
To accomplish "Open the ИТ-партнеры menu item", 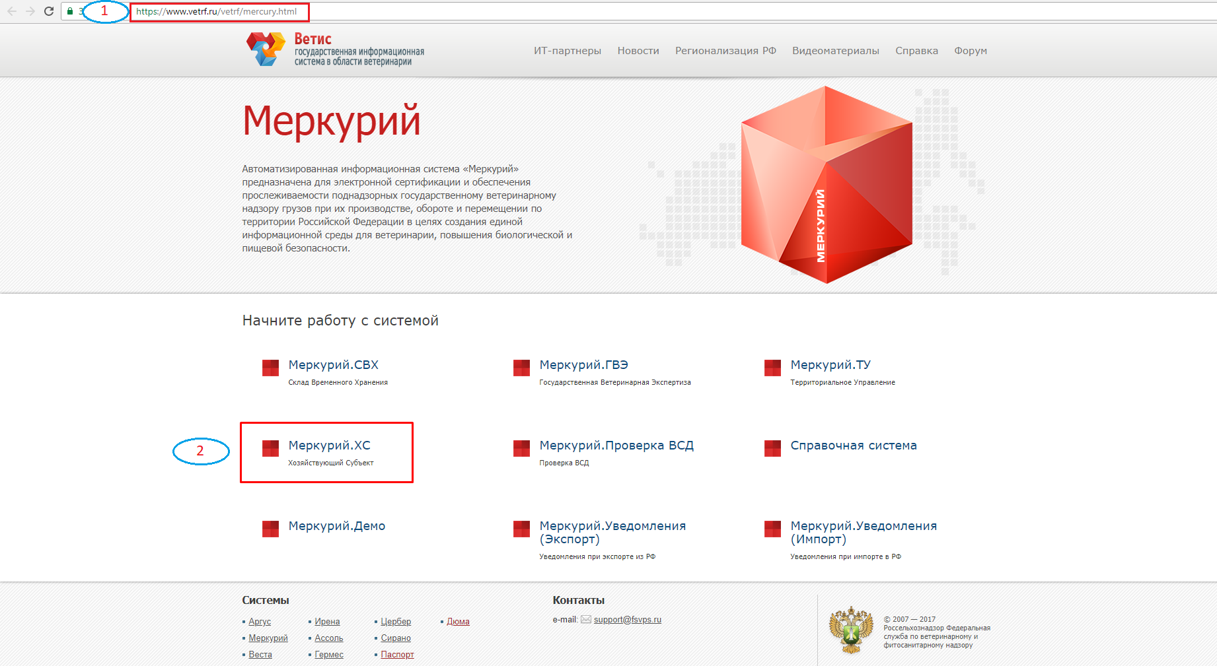I will [x=568, y=51].
